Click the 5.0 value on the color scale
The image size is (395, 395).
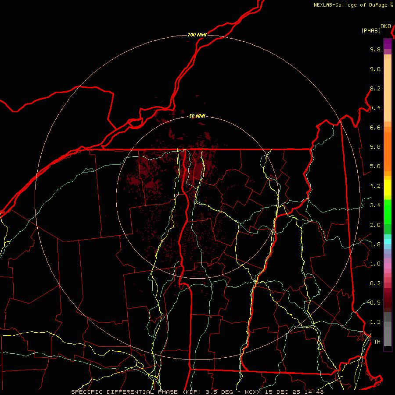pyautogui.click(x=375, y=166)
